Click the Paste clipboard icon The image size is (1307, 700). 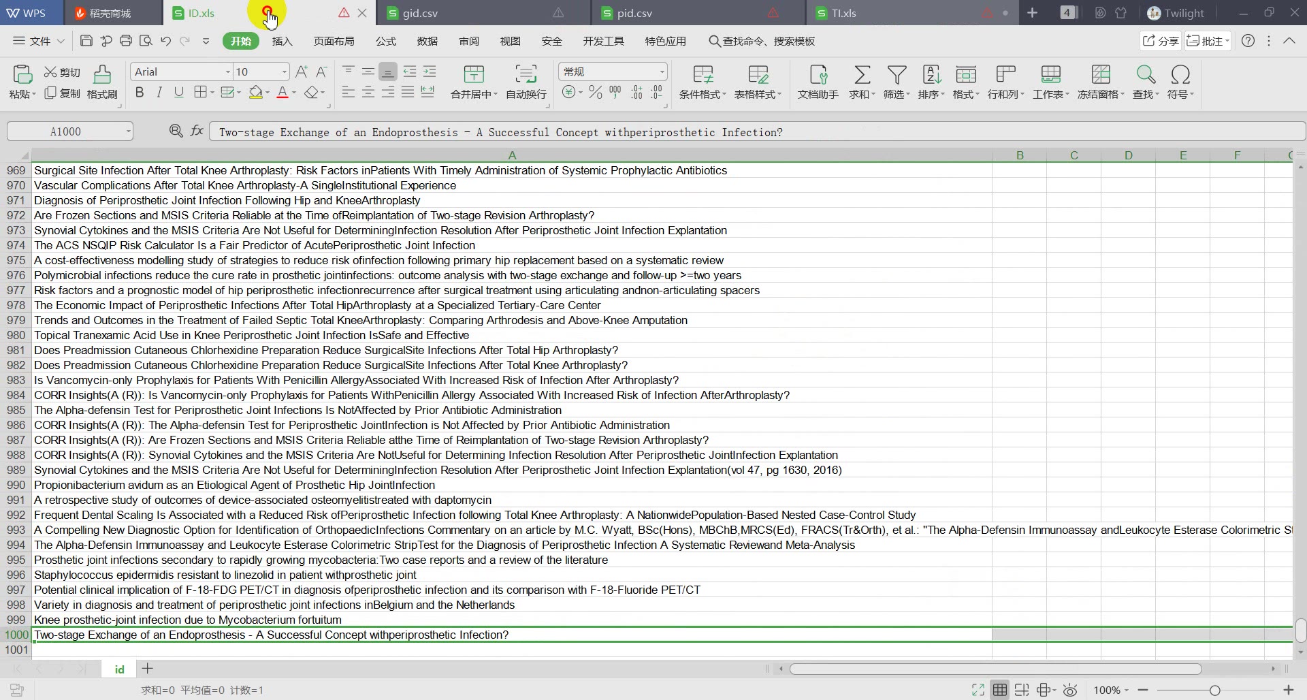22,74
